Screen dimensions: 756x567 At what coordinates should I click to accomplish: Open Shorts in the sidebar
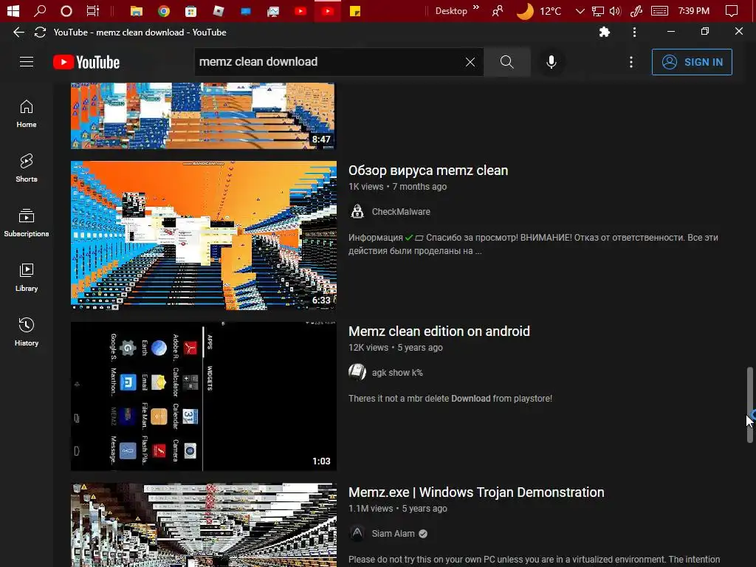27,168
